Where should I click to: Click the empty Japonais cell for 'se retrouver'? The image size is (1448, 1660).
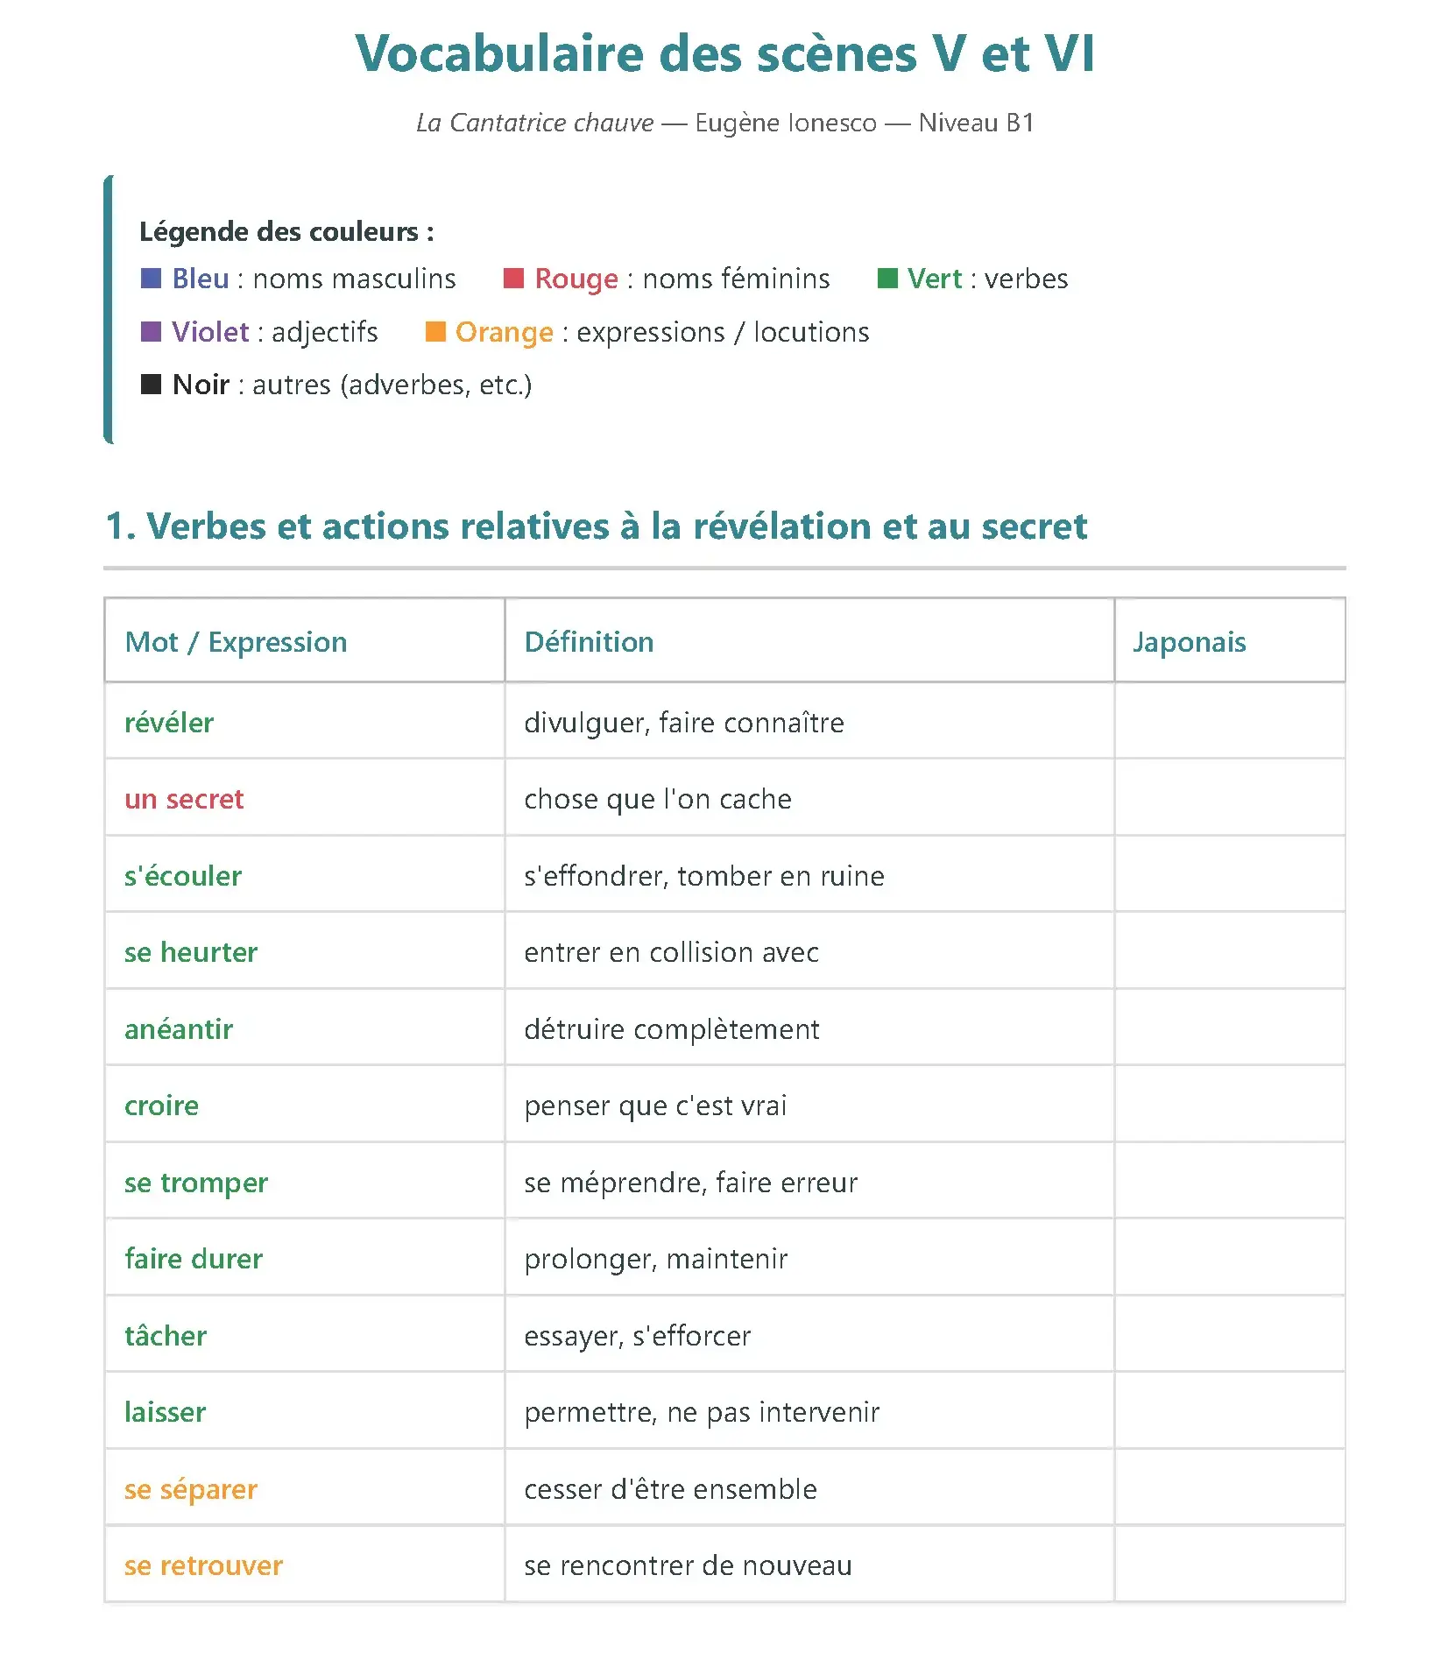1229,1565
